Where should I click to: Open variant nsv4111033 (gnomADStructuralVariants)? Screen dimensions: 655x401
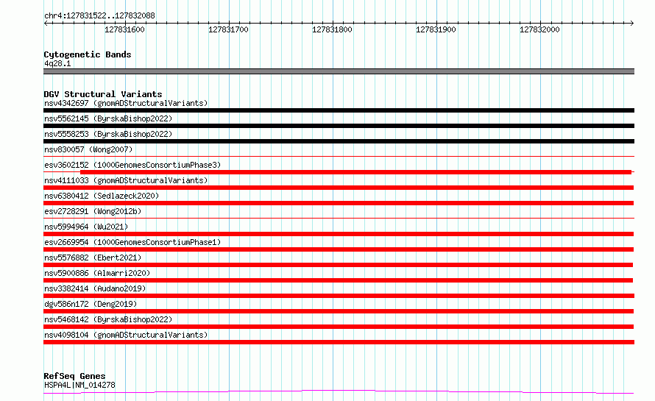pos(126,180)
